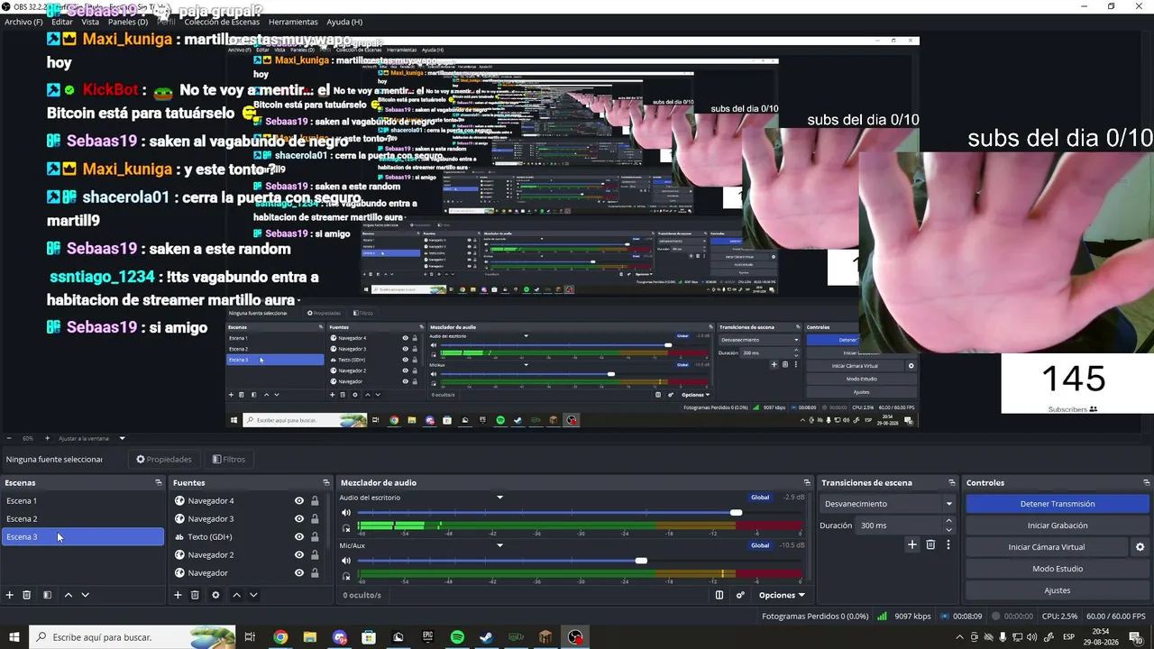Move the selected scene down
This screenshot has width=1154, height=649.
(x=86, y=595)
